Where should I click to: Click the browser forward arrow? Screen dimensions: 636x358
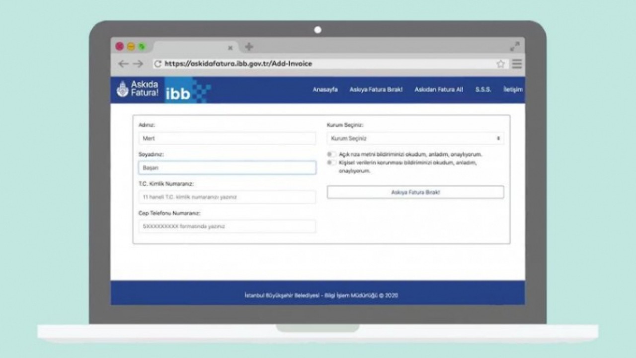coord(138,64)
